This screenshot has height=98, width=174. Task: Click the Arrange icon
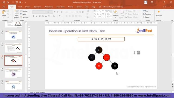point(115,12)
